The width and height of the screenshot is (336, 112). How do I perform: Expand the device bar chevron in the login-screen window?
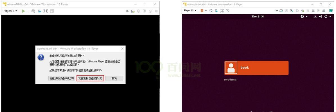tap(276, 11)
